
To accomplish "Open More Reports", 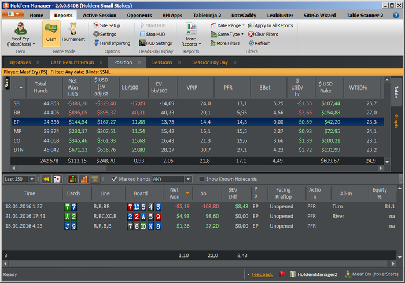I will coord(191,34).
